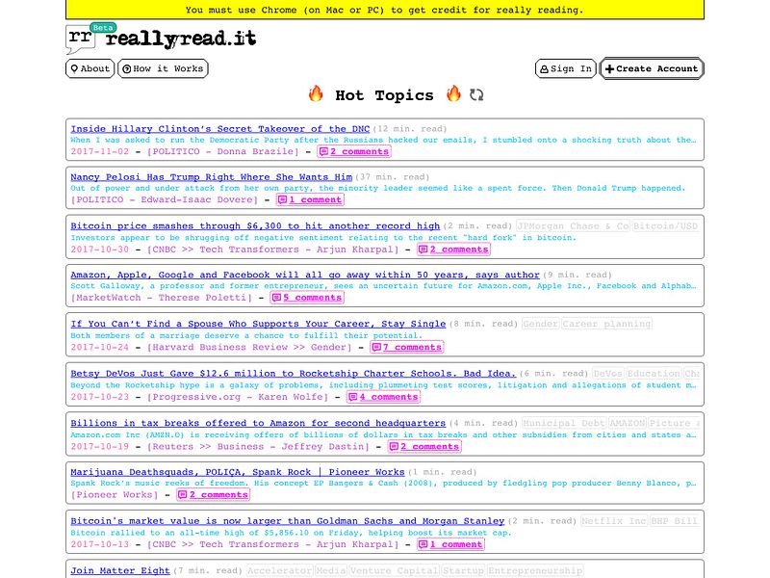Click the Media tag
The width and height of the screenshot is (770, 578).
point(330,570)
